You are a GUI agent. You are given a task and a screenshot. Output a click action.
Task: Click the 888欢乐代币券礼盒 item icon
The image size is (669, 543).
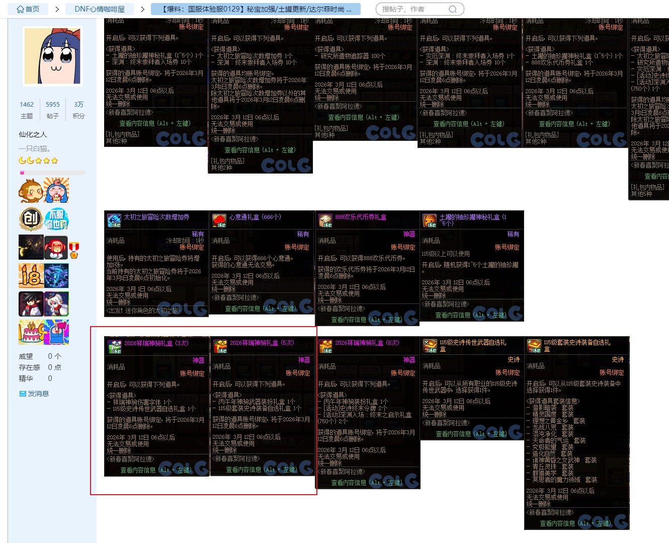coord(325,221)
